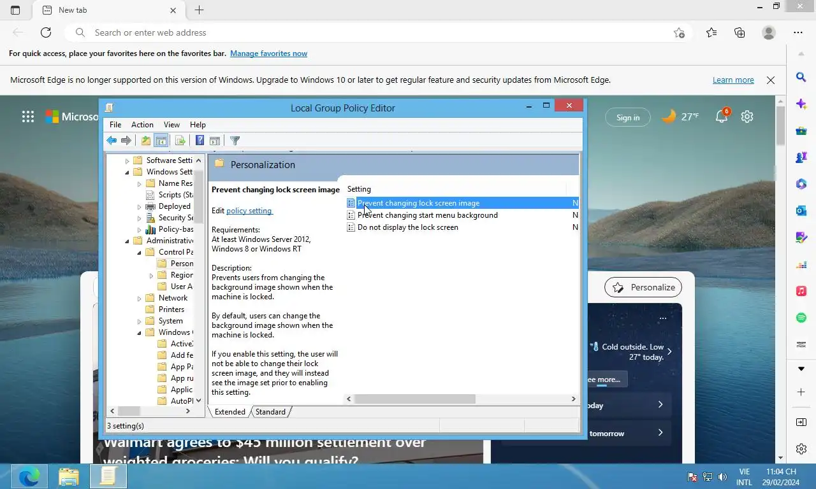816x489 pixels.
Task: Open Outlook icon in Edge sidebar
Action: point(801,211)
